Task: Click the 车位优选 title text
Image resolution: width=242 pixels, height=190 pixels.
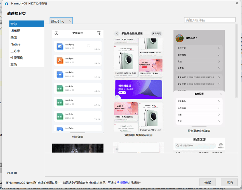Action: (x=199, y=139)
